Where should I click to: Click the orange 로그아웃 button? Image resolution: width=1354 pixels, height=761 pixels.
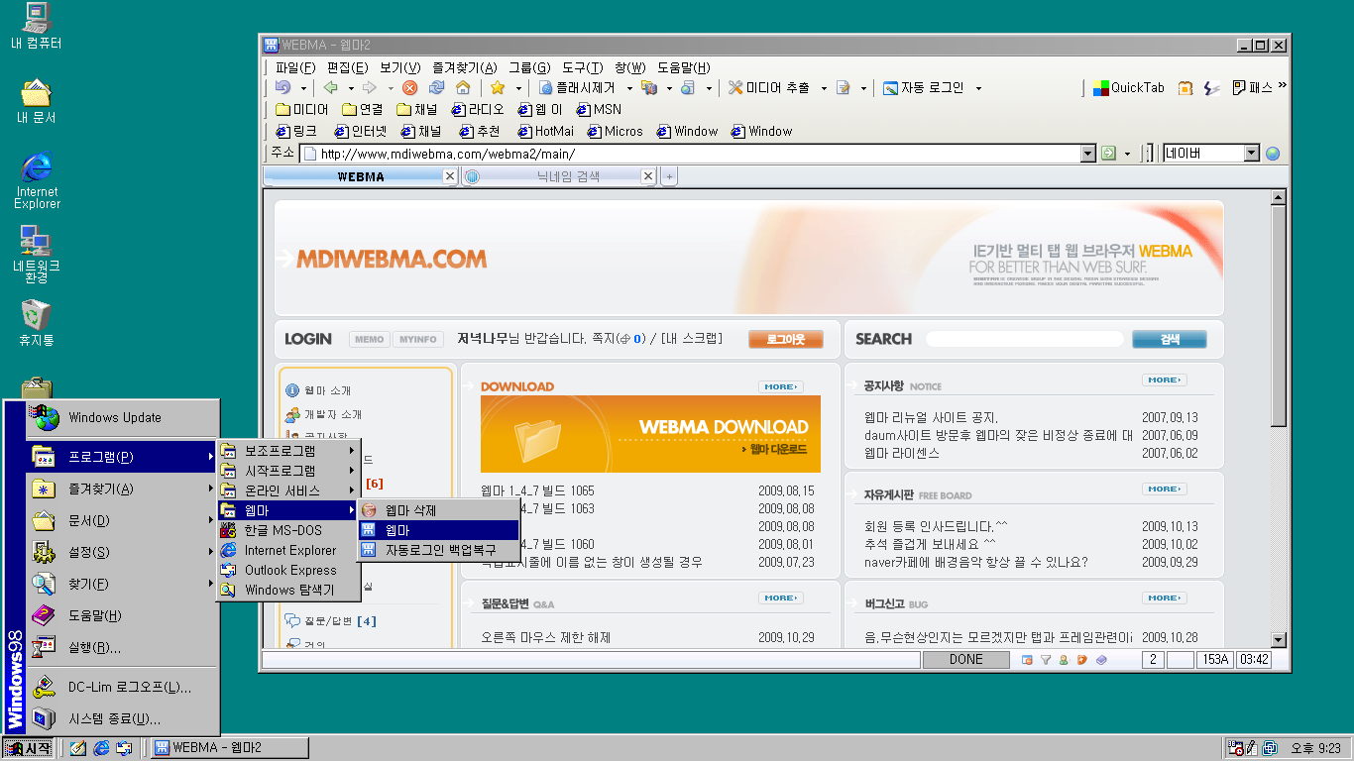(x=785, y=340)
